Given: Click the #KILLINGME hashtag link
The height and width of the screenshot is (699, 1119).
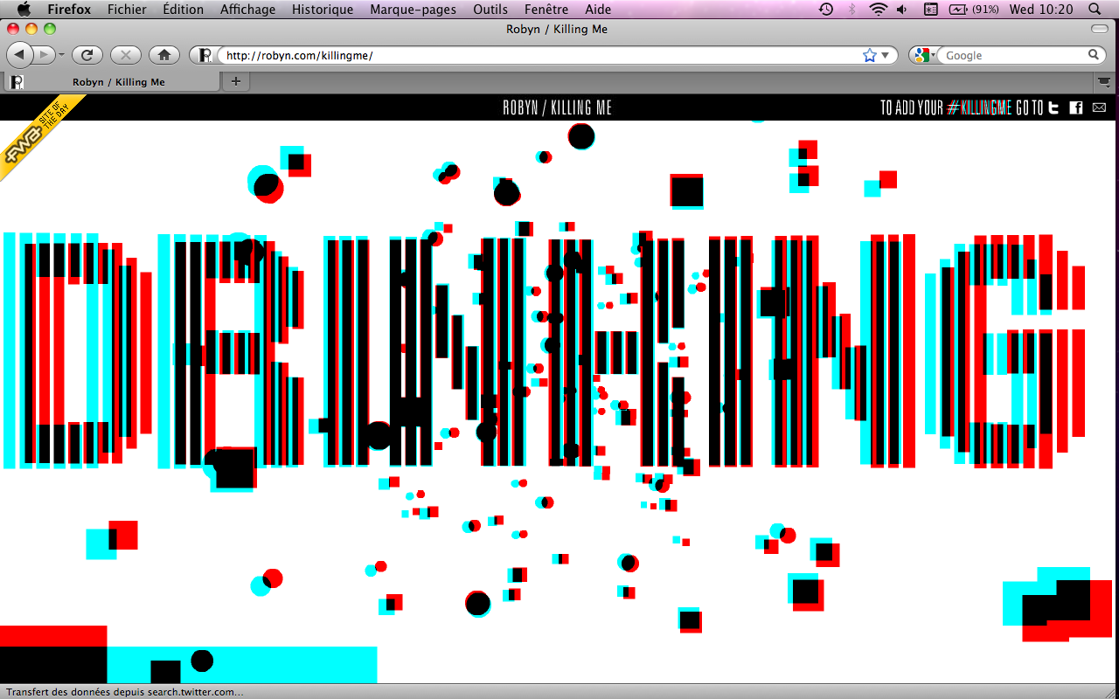Looking at the screenshot, I should click(x=979, y=107).
